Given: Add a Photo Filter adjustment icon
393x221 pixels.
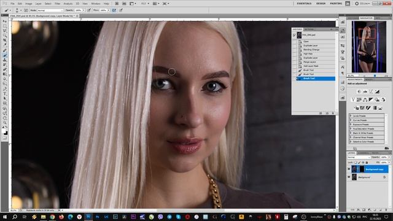Looking at the screenshot, I should point(377,99).
